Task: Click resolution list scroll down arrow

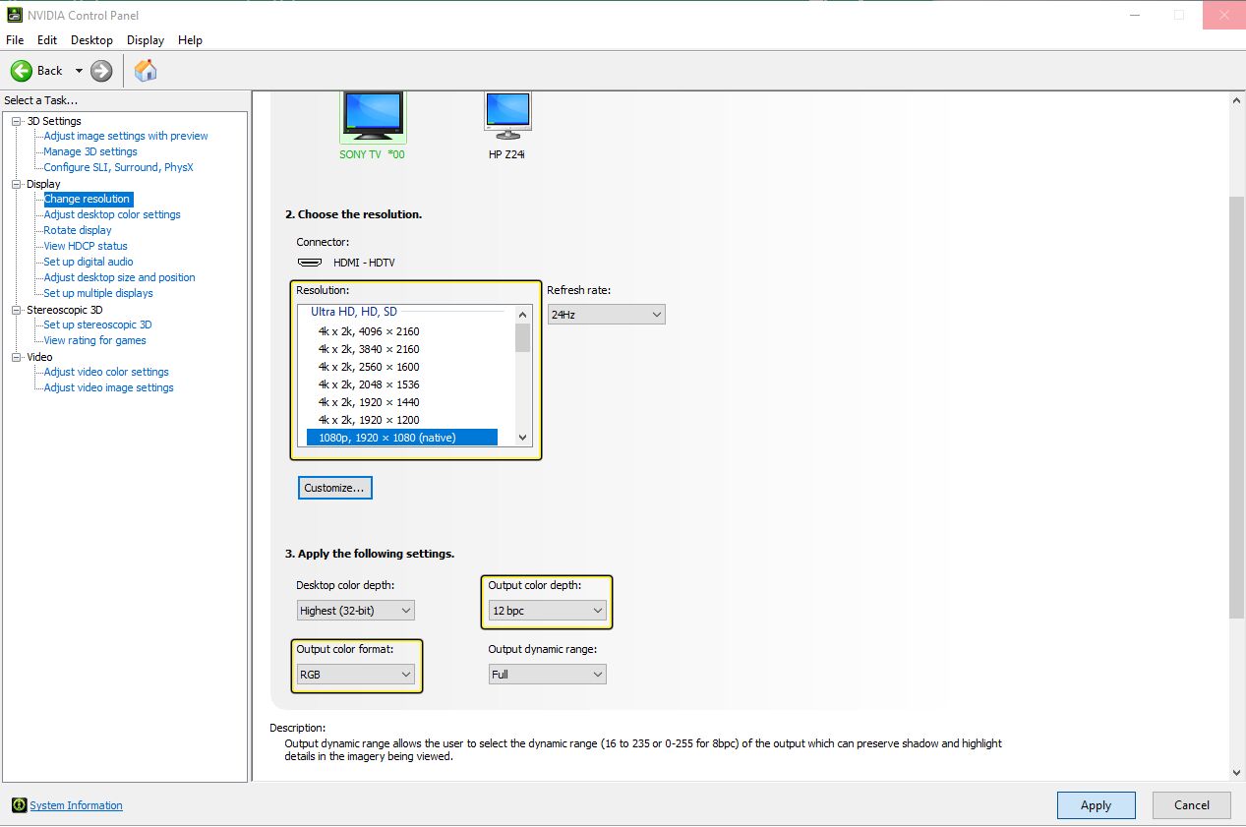Action: tap(522, 438)
